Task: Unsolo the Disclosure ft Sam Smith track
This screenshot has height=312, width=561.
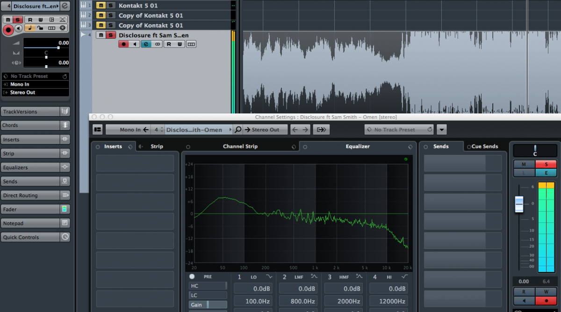Action: click(x=111, y=35)
